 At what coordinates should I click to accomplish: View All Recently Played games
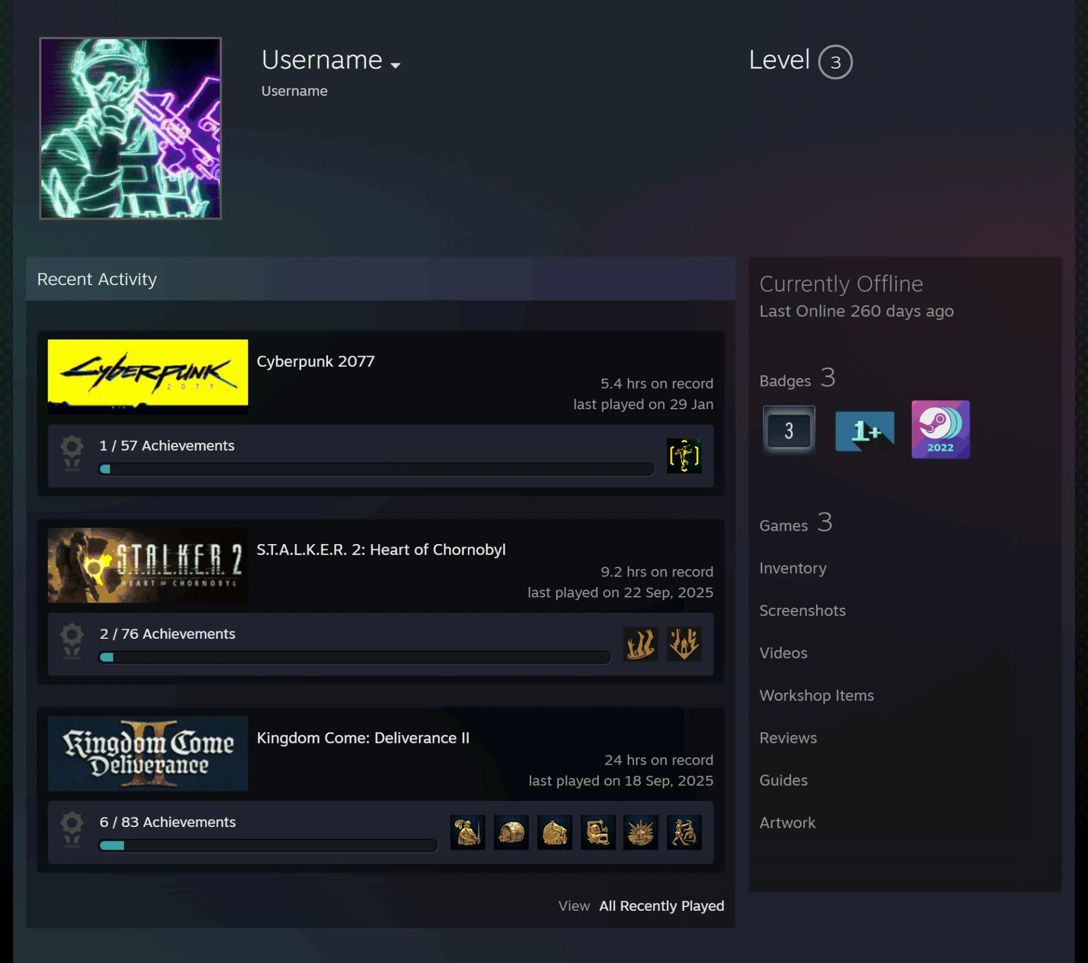point(661,906)
